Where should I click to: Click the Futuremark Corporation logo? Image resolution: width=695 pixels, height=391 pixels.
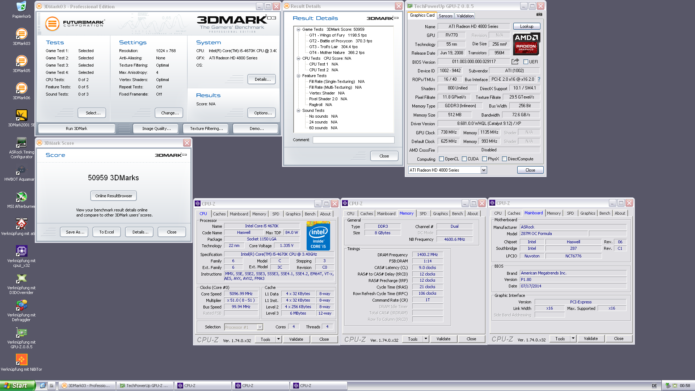coord(75,24)
